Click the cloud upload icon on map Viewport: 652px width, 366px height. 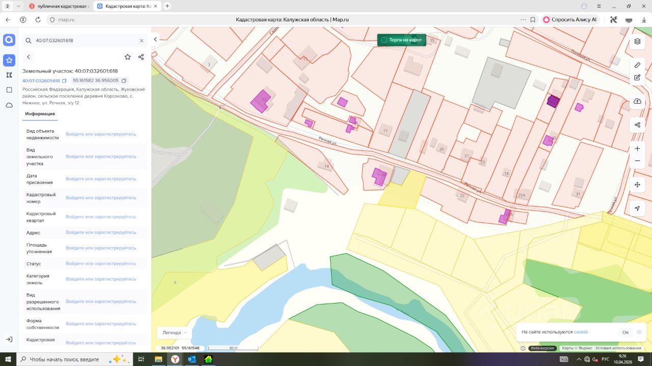point(637,101)
